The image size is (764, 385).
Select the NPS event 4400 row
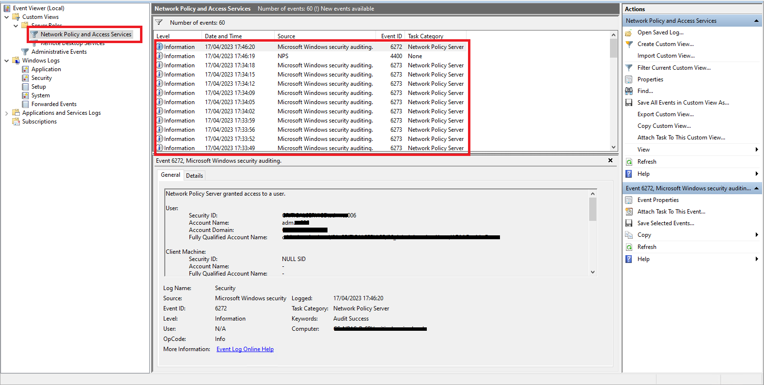(310, 56)
